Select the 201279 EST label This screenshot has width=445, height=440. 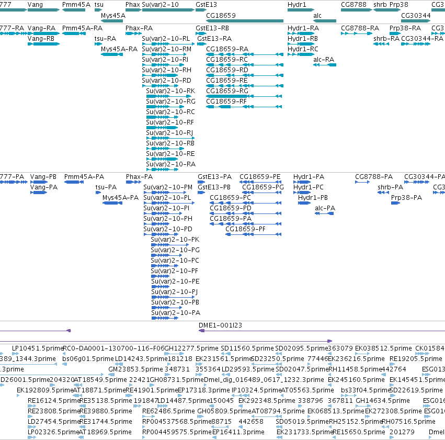(402, 432)
